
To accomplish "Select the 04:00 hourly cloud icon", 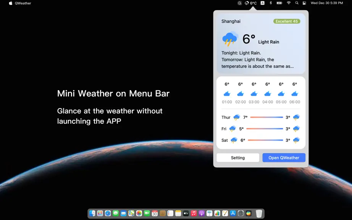I will [268, 94].
